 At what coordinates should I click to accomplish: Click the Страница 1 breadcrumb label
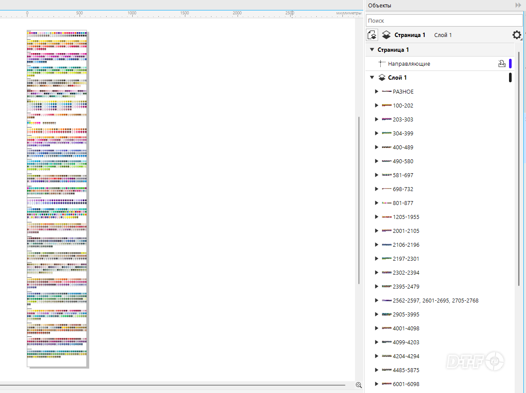410,35
